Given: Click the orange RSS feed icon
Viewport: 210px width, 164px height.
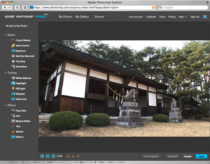Looking at the screenshot, I should pos(154,8).
